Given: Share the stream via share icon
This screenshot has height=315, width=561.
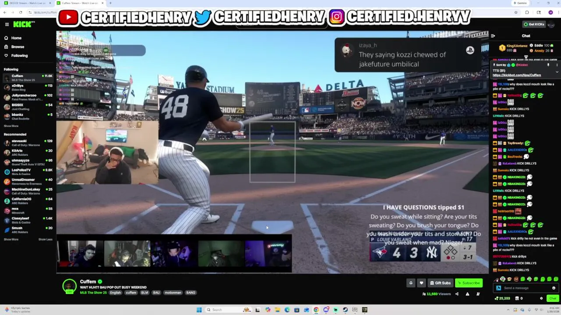Looking at the screenshot, I should click(457, 294).
